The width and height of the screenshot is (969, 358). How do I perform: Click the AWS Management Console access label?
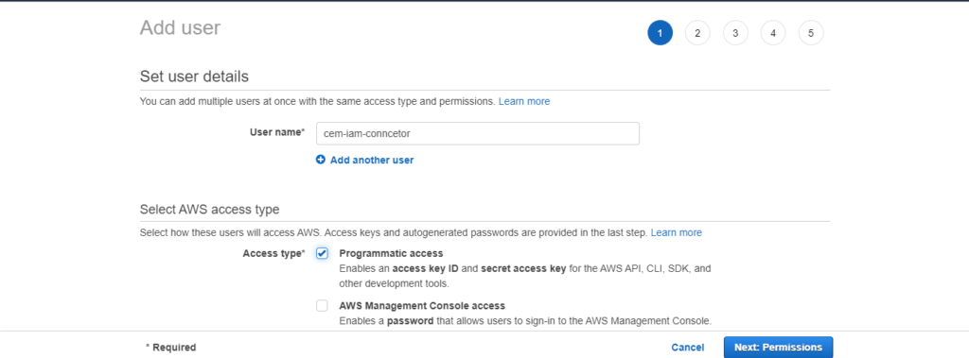(x=422, y=305)
